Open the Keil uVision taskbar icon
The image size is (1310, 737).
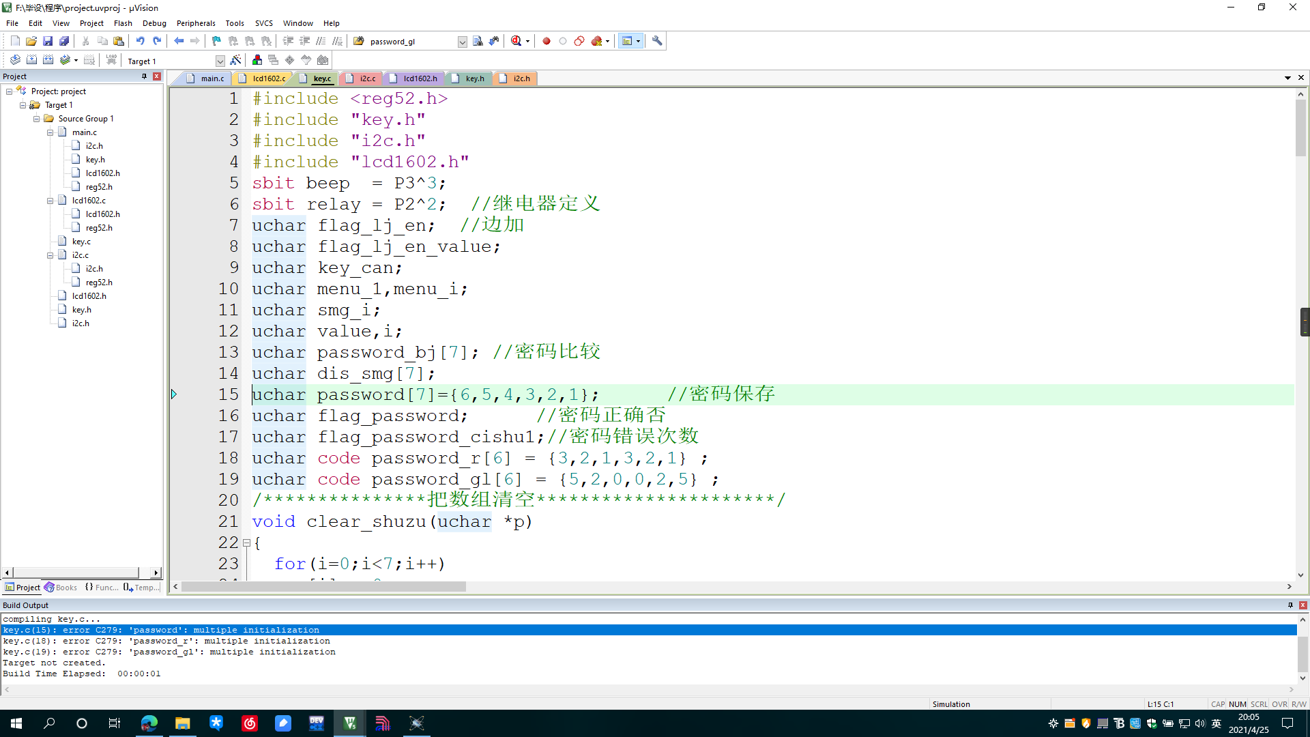click(350, 723)
